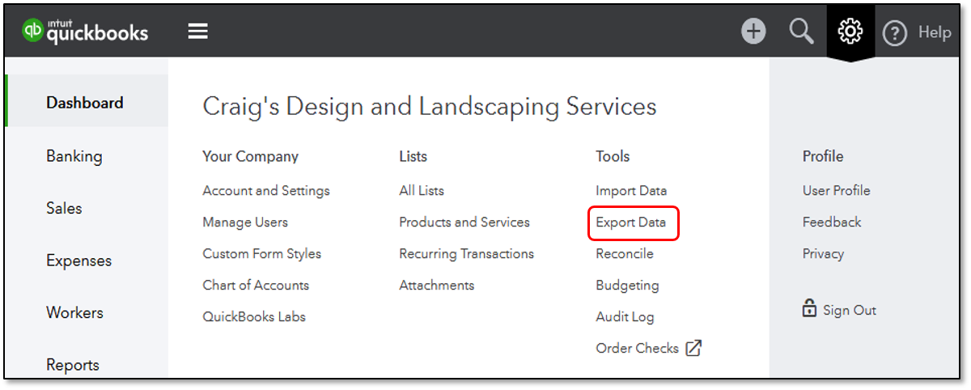Open Manage Users

(245, 222)
